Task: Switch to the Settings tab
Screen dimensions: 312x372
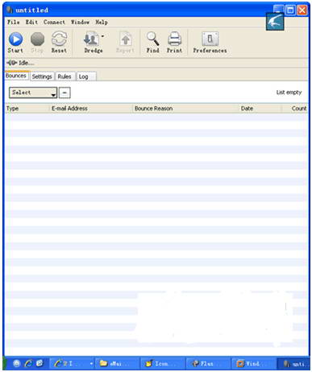Action: (x=42, y=76)
